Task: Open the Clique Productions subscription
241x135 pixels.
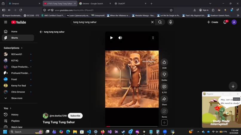Action: [x=18, y=67]
